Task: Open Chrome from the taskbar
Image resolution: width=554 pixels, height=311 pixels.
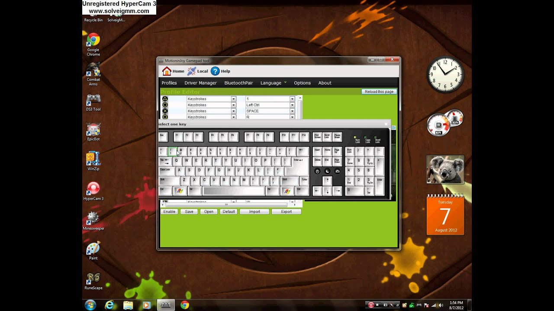Action: click(185, 305)
